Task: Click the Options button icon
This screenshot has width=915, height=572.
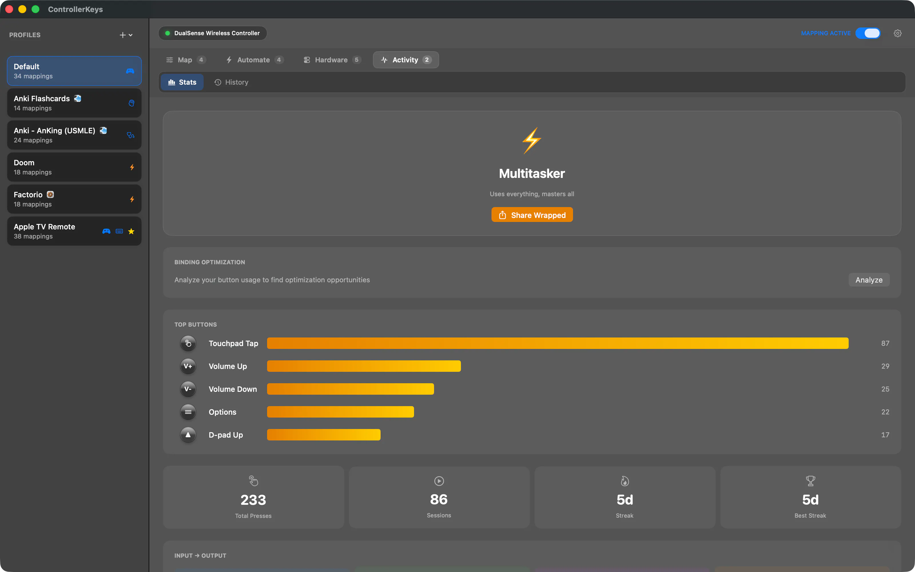Action: (x=188, y=412)
